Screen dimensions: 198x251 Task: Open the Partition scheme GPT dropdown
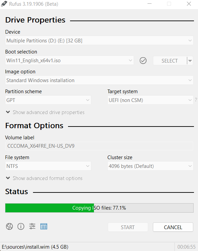(48, 100)
